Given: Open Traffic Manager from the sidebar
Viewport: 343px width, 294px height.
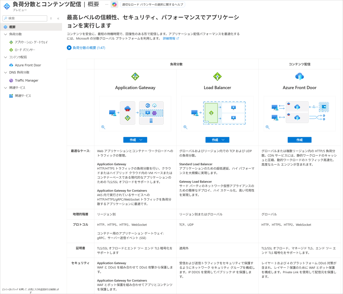Looking at the screenshot, I should tap(26, 80).
